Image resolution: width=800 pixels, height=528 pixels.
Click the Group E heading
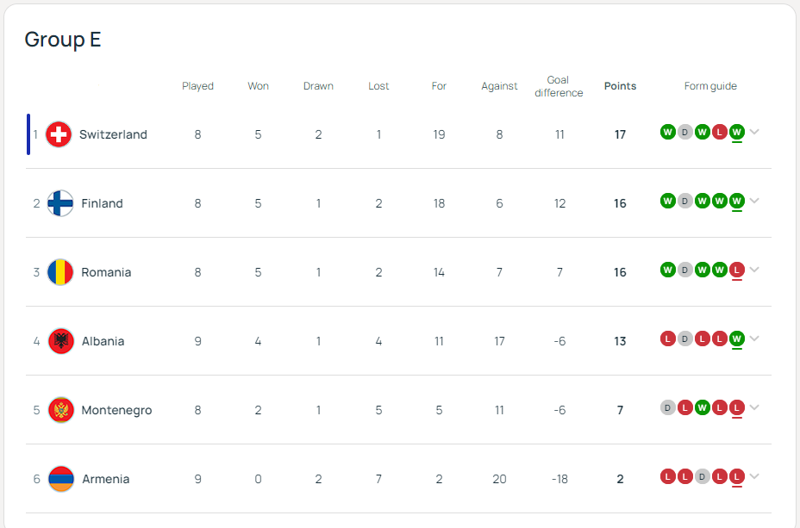pyautogui.click(x=63, y=40)
